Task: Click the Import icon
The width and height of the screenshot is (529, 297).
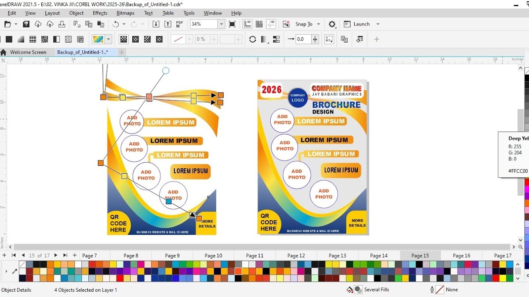Action: pos(156,24)
